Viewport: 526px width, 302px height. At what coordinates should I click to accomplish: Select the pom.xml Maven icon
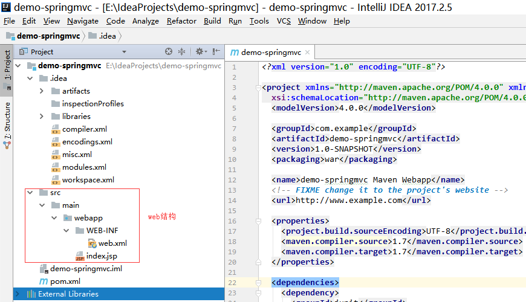point(44,281)
